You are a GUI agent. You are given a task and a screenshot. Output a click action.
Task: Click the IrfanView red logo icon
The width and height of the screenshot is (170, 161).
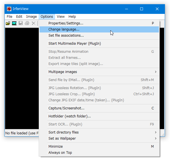pyautogui.click(x=9, y=9)
